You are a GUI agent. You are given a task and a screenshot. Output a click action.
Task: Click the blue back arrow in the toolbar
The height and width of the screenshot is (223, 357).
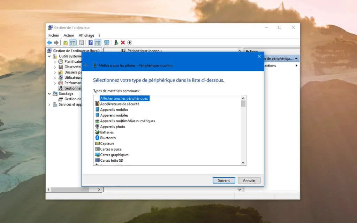50,43
